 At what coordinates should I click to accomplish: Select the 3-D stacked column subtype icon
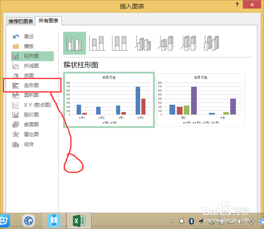click(166, 43)
